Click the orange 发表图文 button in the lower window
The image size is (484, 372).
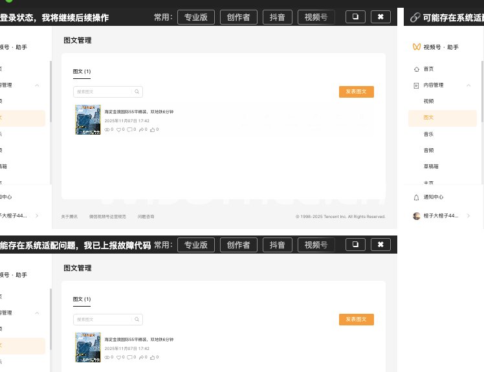point(357,320)
